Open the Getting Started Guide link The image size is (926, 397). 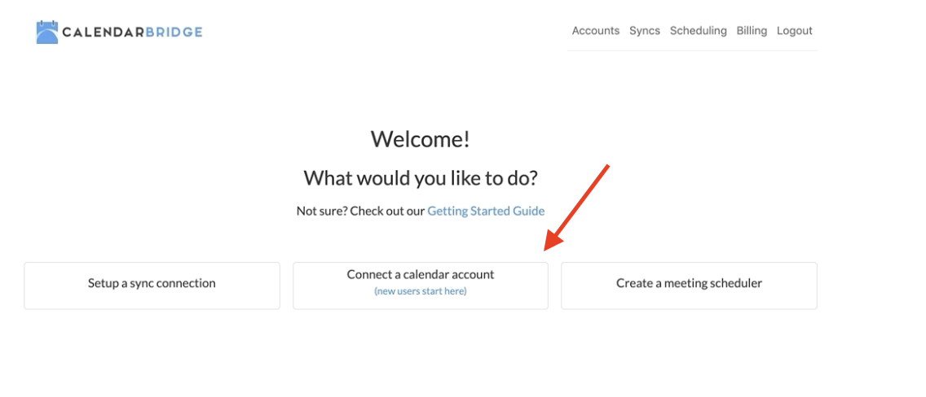click(x=486, y=211)
